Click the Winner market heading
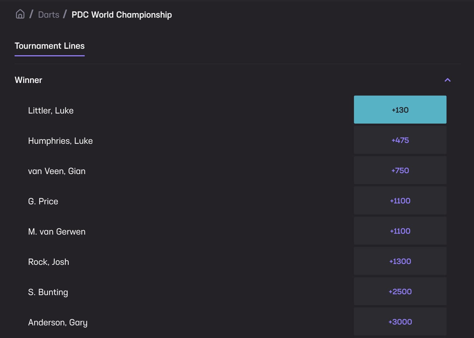This screenshot has height=338, width=474. pyautogui.click(x=28, y=80)
